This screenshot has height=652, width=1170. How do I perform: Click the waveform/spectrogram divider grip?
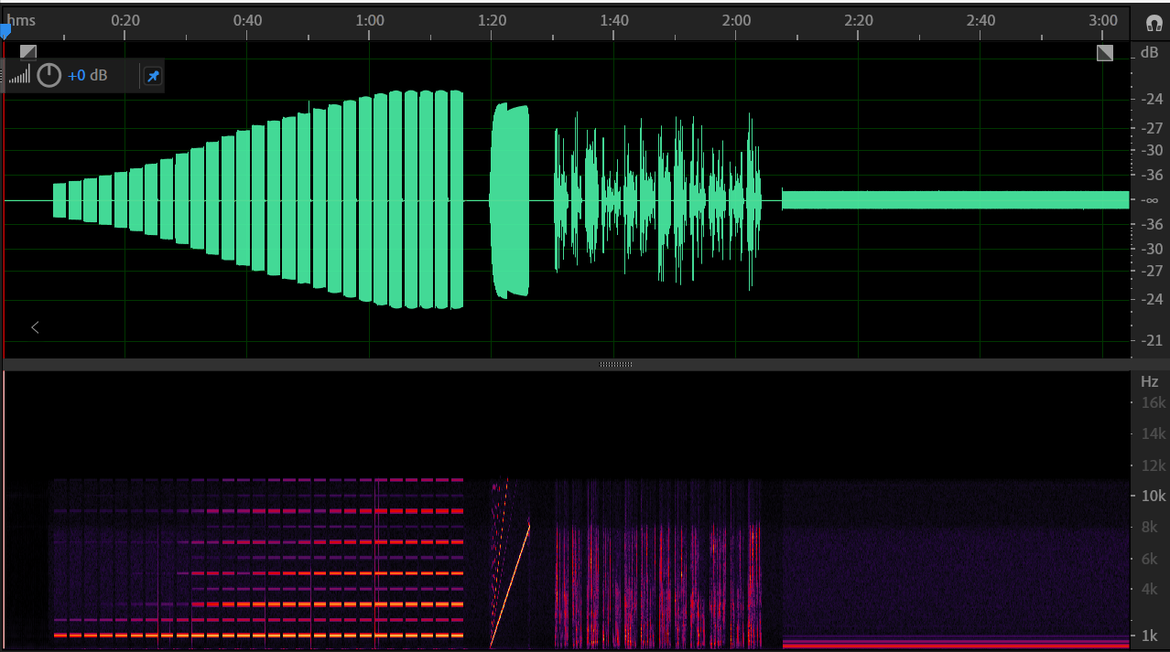click(x=616, y=364)
